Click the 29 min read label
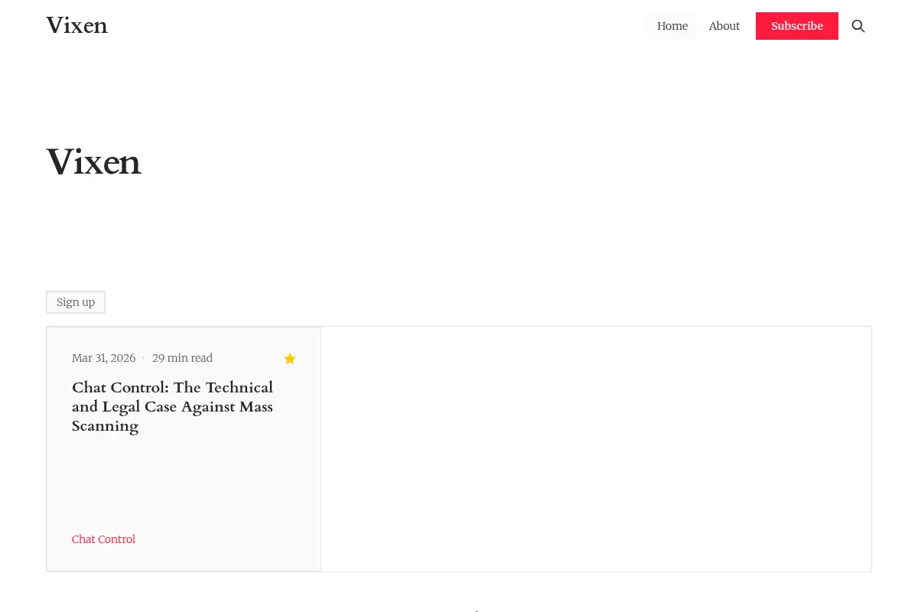918x612 pixels. [x=182, y=358]
